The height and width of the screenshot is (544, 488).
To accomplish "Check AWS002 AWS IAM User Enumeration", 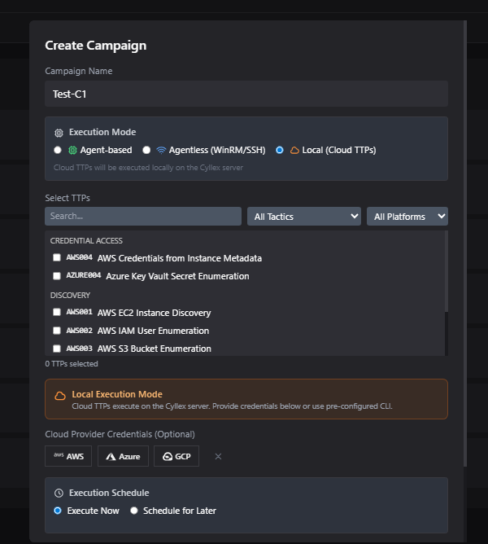I will click(56, 331).
